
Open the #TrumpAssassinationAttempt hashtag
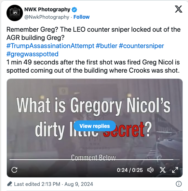coord(50,46)
